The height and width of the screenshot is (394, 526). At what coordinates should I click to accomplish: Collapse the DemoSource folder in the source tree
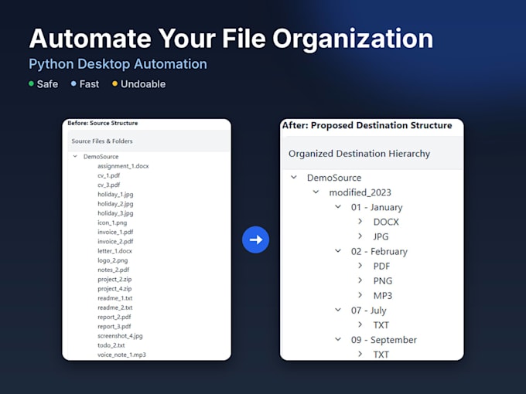click(x=75, y=157)
